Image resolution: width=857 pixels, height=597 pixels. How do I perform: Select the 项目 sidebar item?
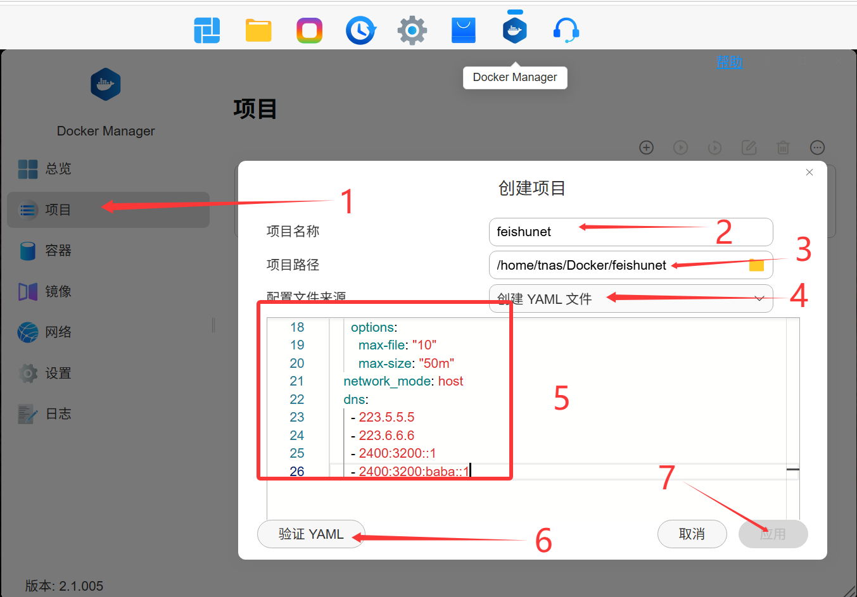[x=108, y=210]
